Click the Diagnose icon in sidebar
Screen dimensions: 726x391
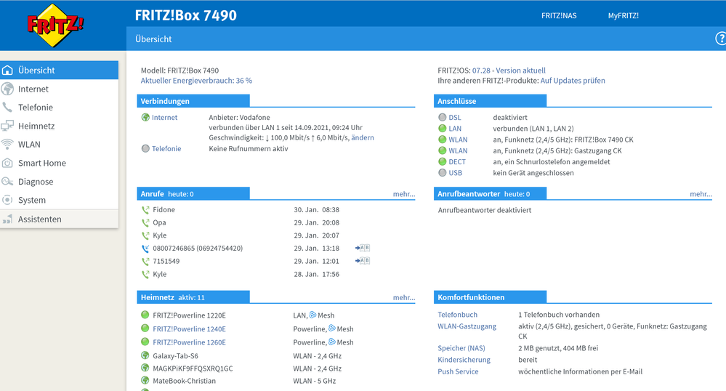(x=7, y=182)
